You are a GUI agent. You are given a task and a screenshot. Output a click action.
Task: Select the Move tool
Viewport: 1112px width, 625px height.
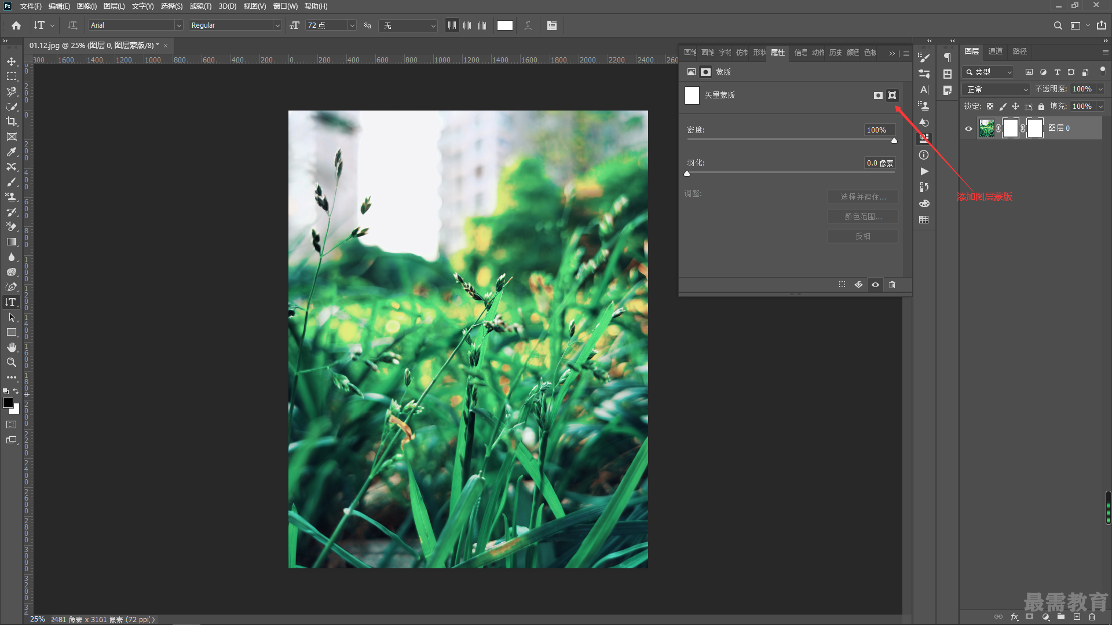pyautogui.click(x=12, y=61)
